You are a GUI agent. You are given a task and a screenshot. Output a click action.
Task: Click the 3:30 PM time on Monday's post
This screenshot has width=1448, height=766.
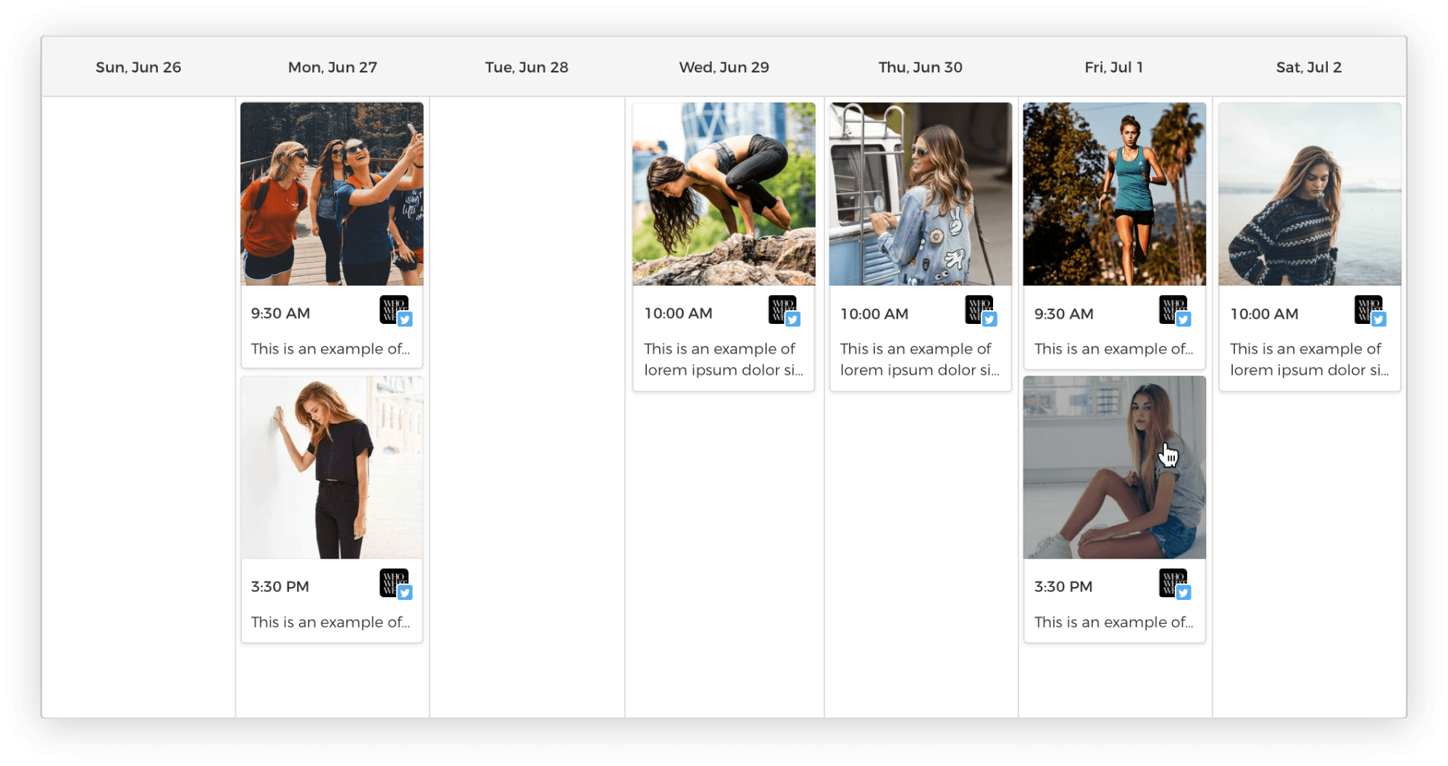coord(280,586)
